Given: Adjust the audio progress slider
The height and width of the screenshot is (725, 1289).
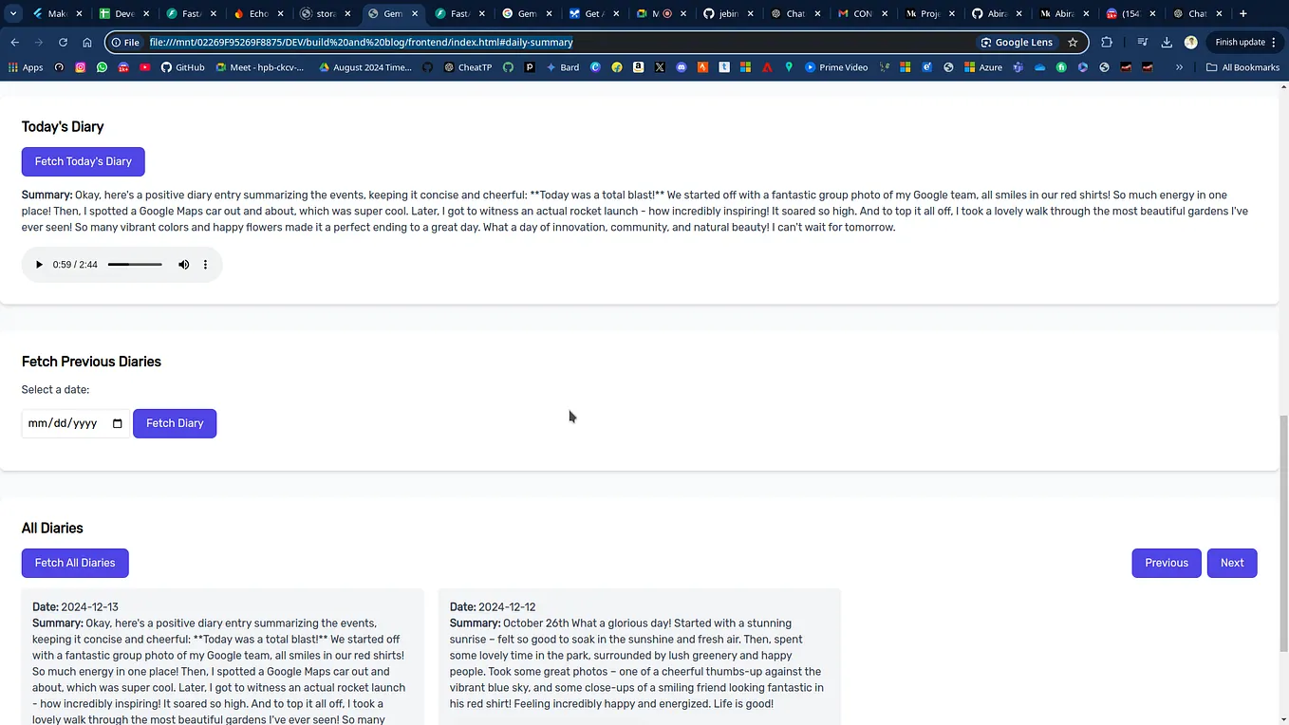Looking at the screenshot, I should coord(135,265).
